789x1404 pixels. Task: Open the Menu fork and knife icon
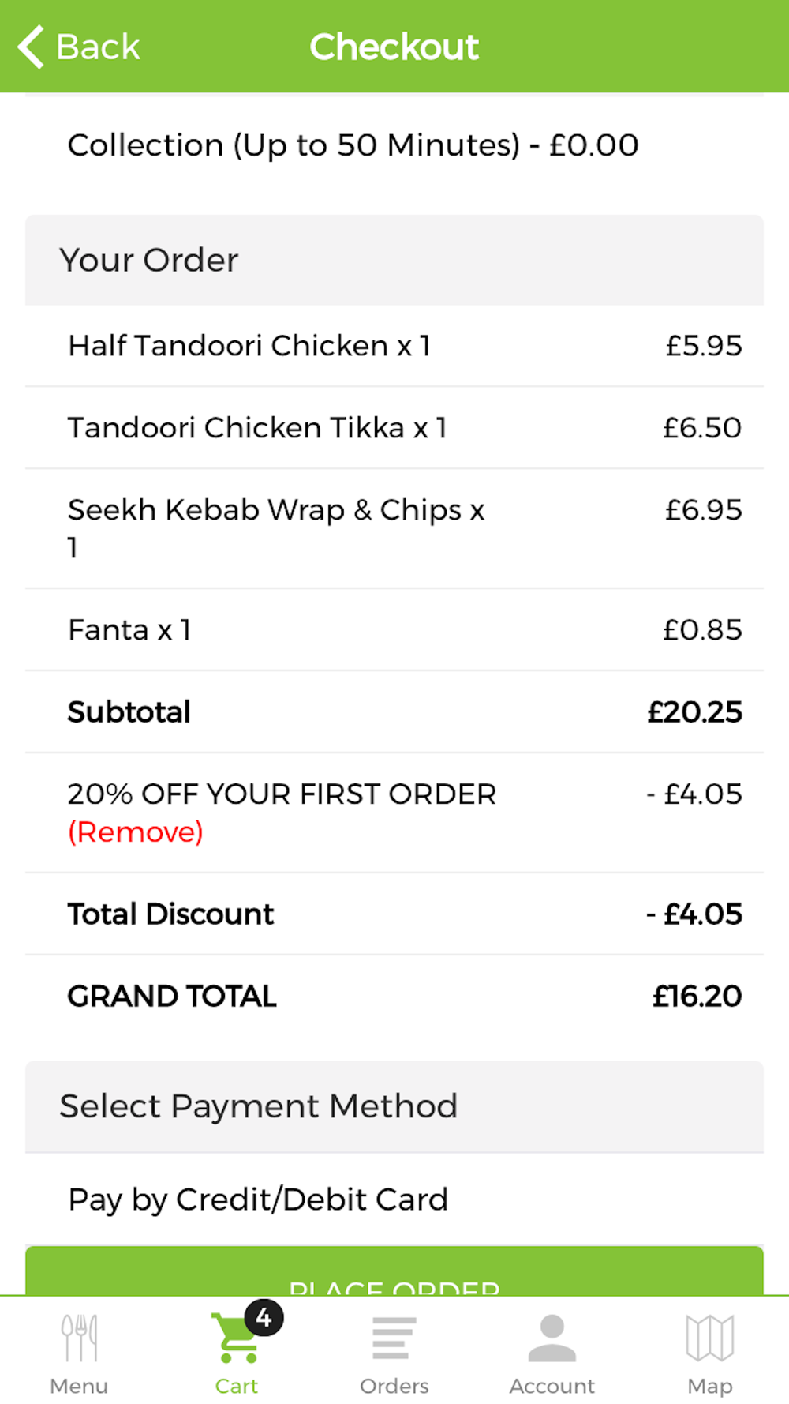(x=79, y=1338)
